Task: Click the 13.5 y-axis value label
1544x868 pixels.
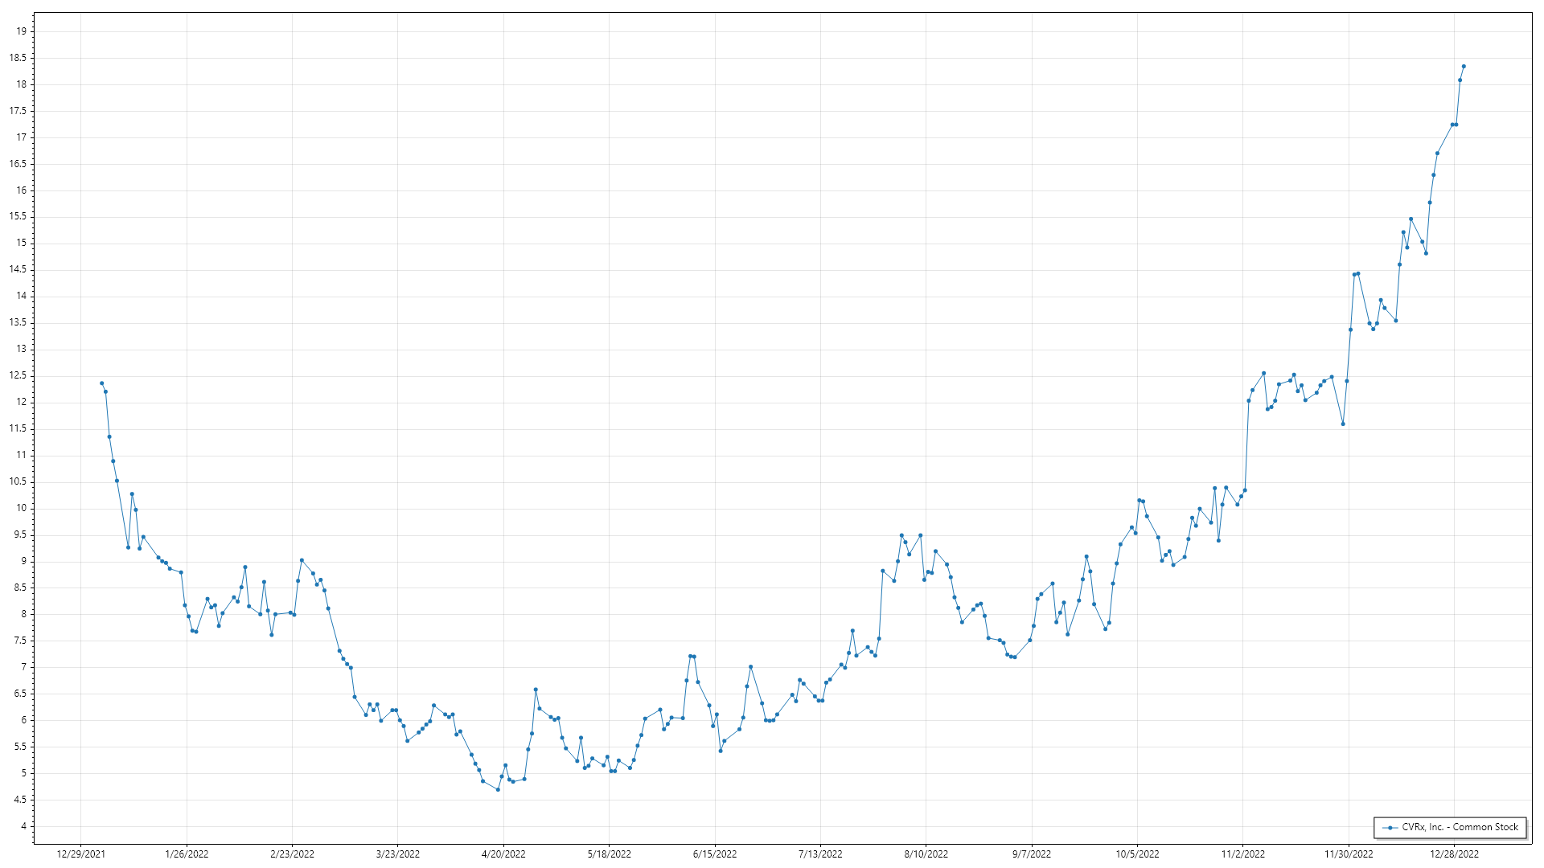Action: [18, 323]
